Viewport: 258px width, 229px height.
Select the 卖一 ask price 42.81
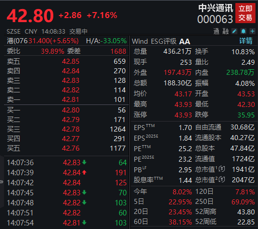click(70, 99)
